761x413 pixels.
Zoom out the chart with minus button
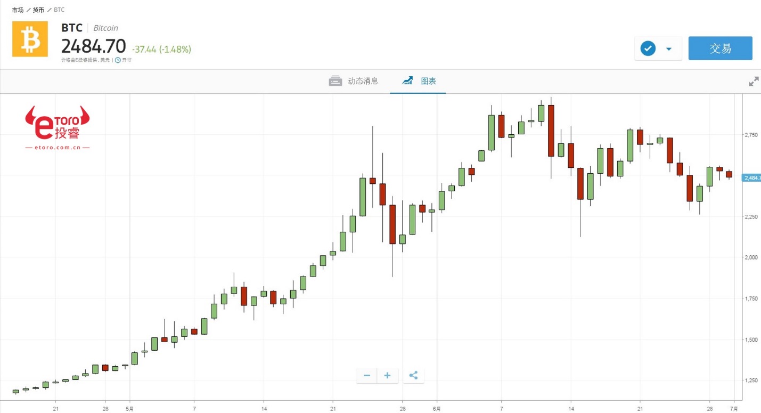tap(367, 376)
